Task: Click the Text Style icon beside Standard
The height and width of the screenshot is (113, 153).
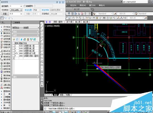Action: click(x=94, y=14)
